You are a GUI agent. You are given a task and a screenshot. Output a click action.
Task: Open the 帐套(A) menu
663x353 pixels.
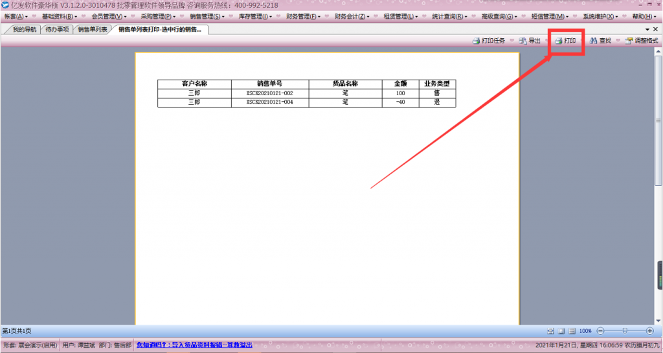pyautogui.click(x=16, y=16)
